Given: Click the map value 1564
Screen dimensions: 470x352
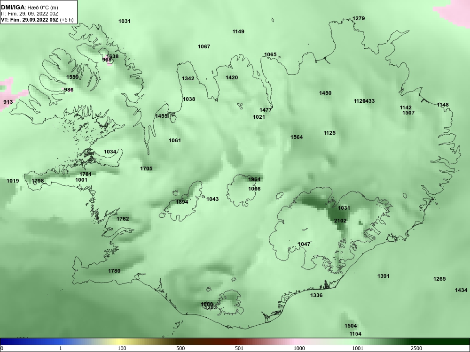Looking at the screenshot, I should [x=297, y=137].
